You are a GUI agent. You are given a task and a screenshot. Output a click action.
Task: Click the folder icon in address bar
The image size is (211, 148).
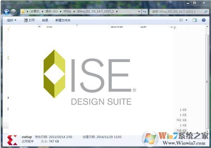click(x=23, y=12)
